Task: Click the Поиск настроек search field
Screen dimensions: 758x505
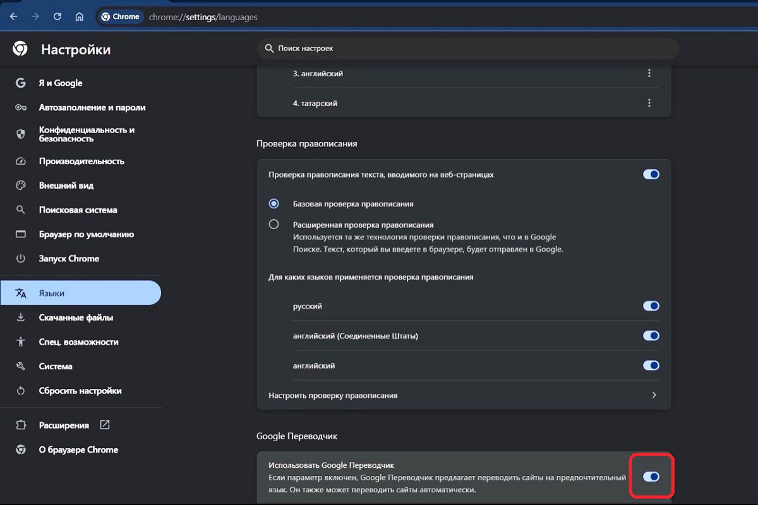Action: [x=468, y=48]
